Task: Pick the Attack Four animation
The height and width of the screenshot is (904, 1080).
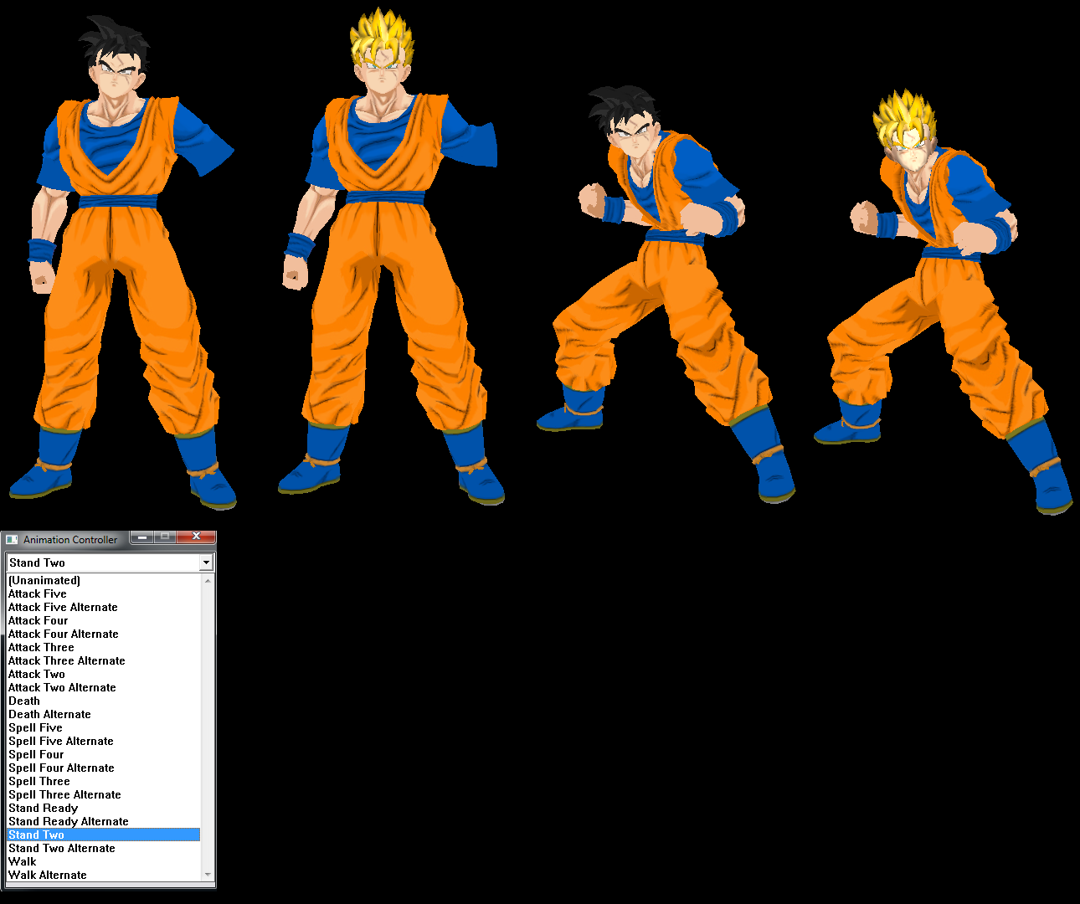Action: point(104,620)
